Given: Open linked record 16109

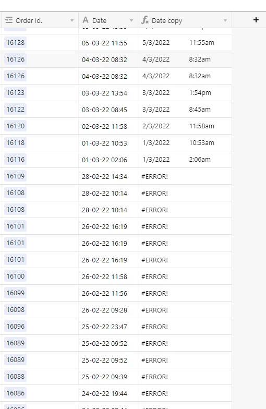Looking at the screenshot, I should [x=16, y=176].
